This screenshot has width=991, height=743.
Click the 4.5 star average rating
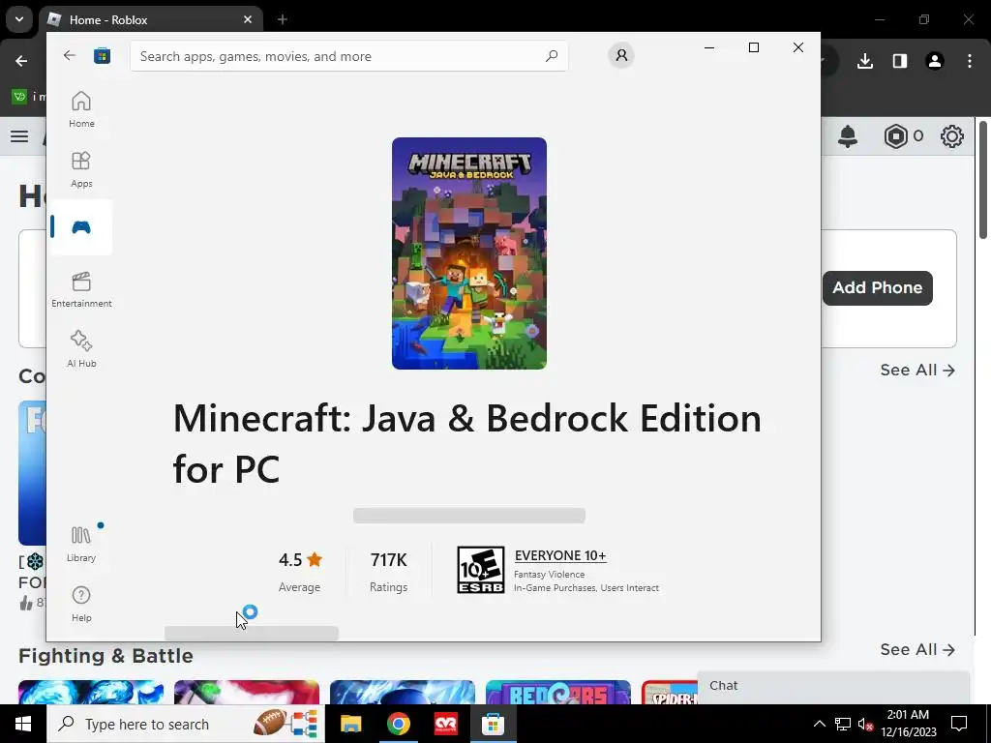(x=300, y=560)
